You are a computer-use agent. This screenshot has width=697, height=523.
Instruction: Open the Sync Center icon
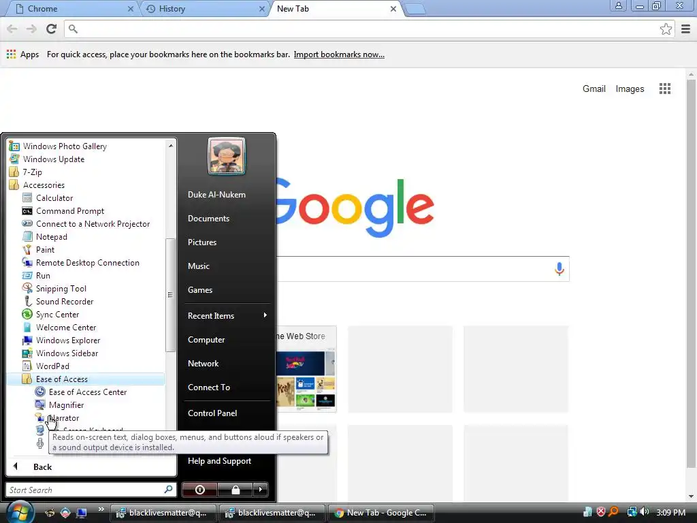pos(27,314)
